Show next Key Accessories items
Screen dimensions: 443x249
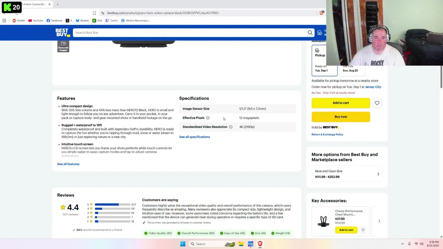[379, 221]
